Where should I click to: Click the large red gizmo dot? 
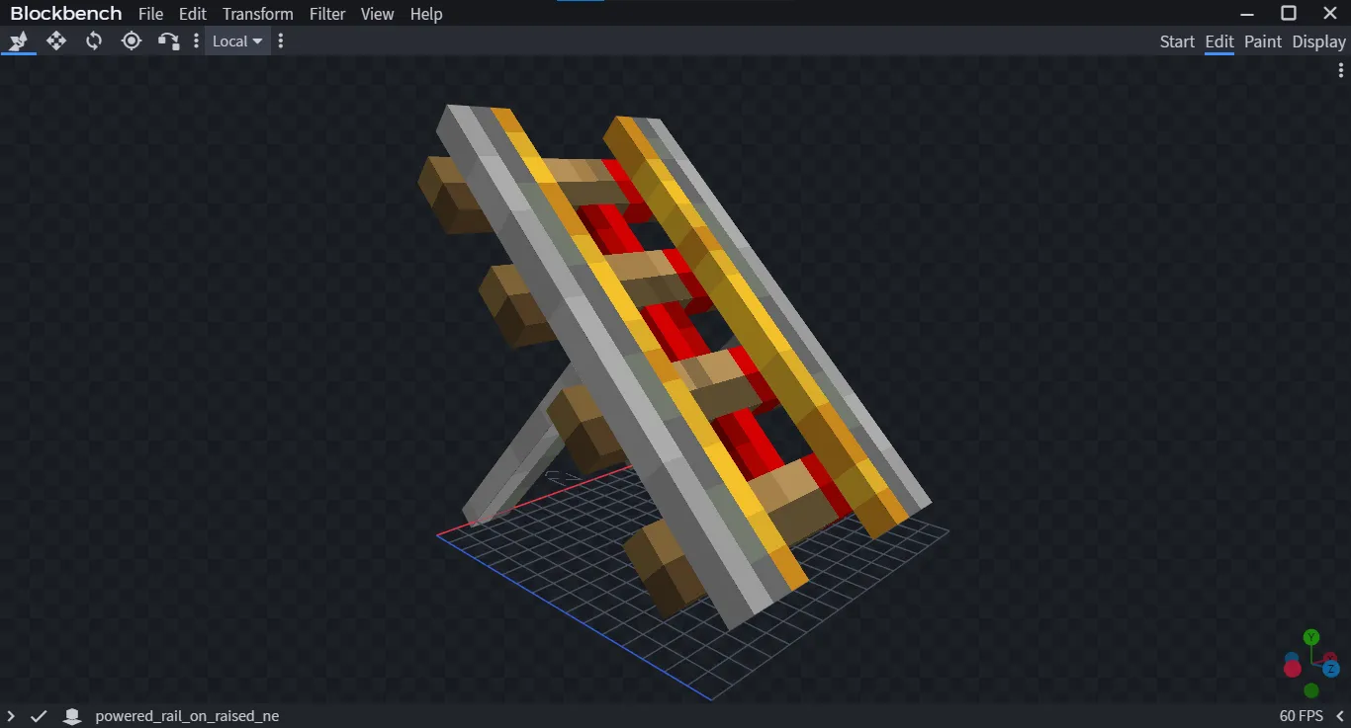click(1293, 669)
